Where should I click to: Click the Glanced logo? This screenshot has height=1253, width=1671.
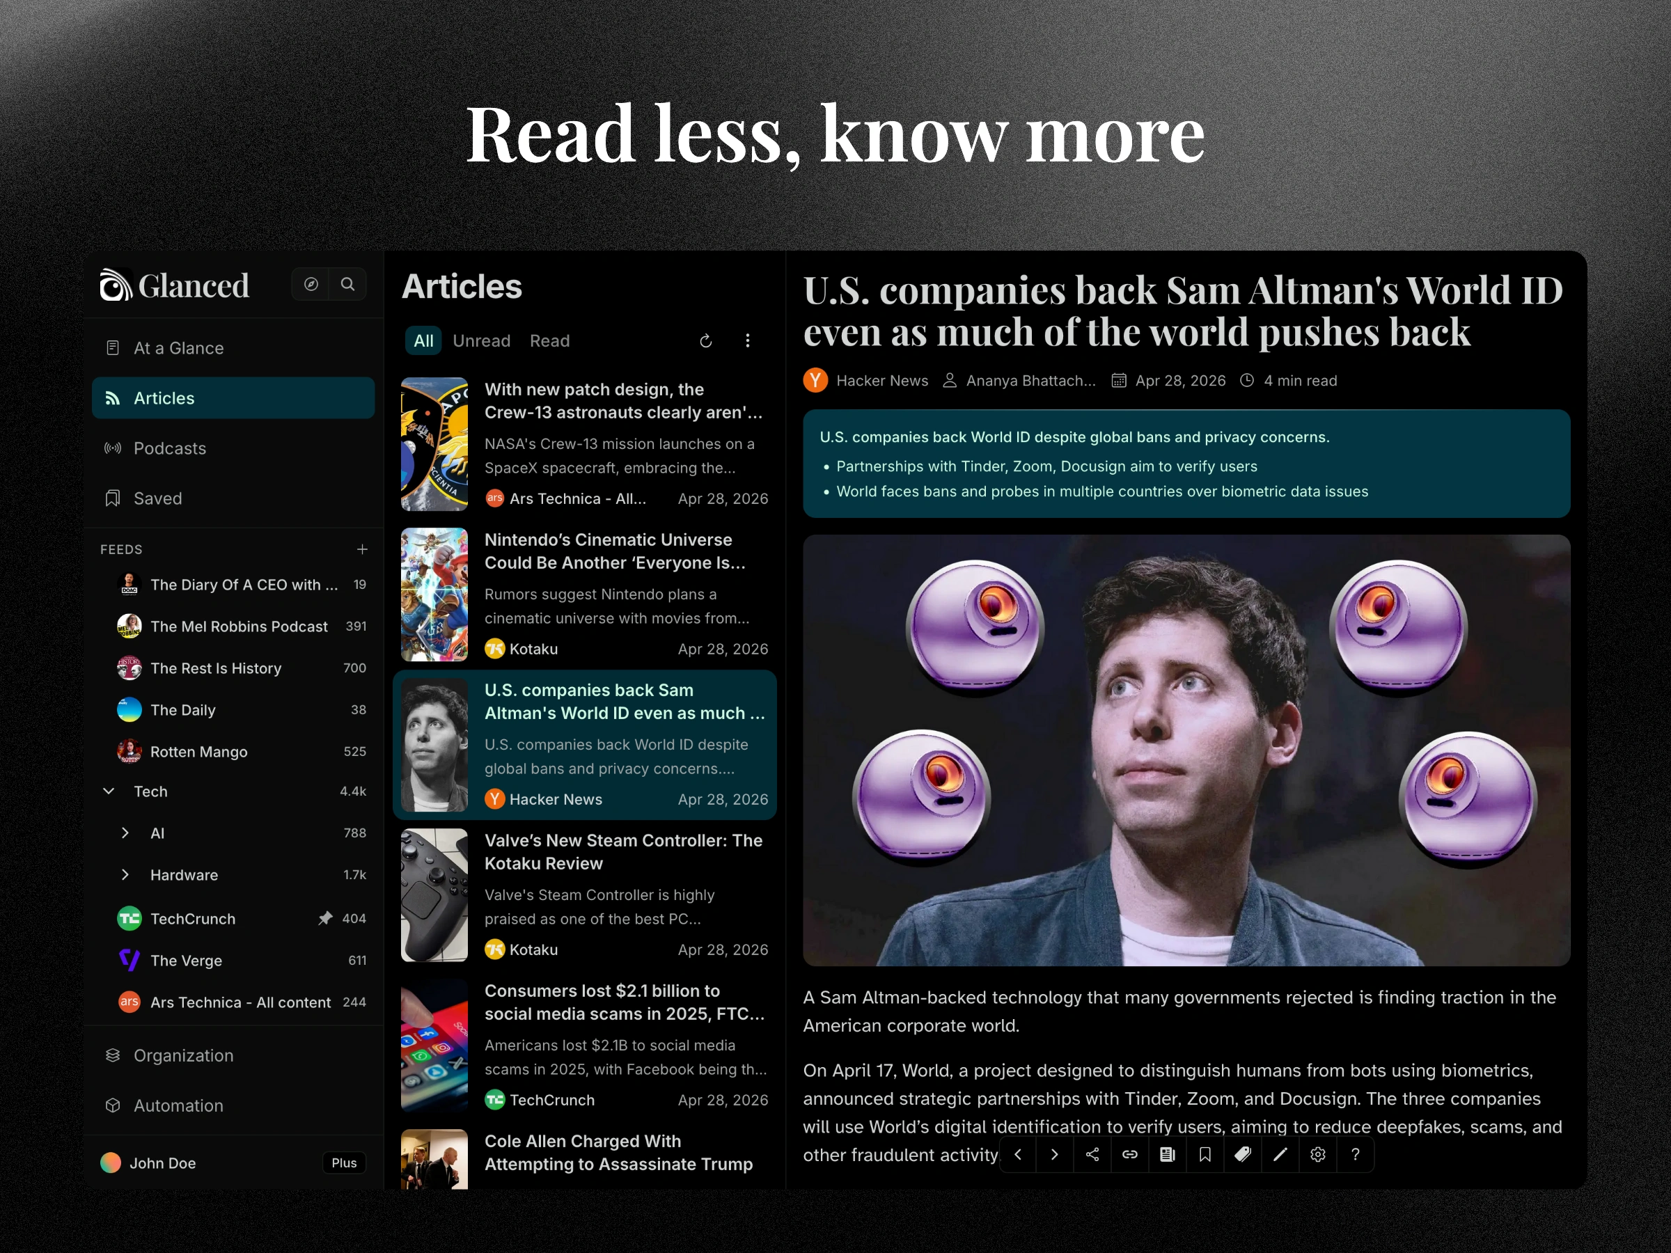click(175, 285)
